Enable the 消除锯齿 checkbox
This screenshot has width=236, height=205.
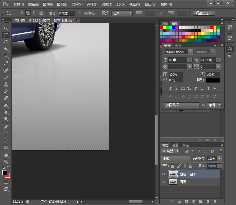tap(80, 13)
